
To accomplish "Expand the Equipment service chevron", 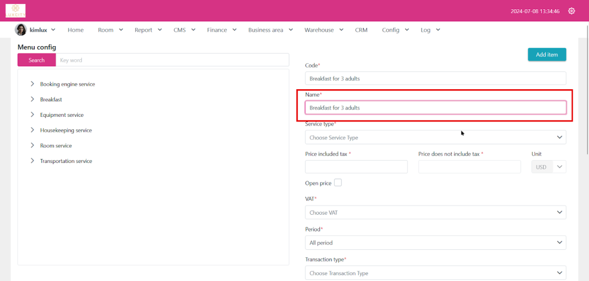I will coord(32,115).
